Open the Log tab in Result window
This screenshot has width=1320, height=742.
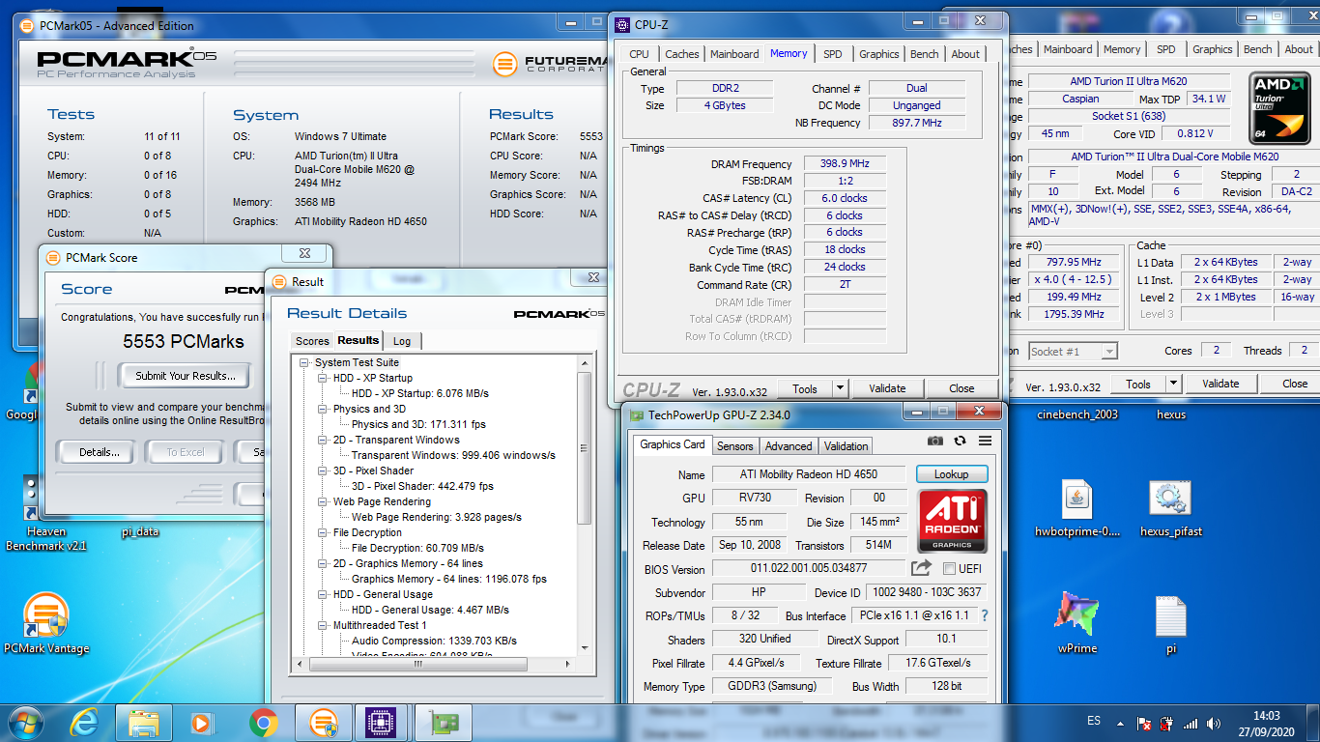402,341
